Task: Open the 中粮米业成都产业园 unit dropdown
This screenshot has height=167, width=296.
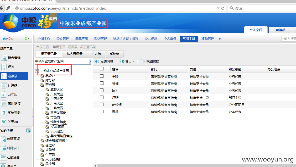Action: tap(90, 61)
